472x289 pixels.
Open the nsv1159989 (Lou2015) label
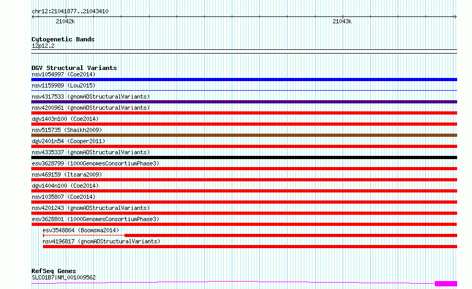[x=64, y=85]
